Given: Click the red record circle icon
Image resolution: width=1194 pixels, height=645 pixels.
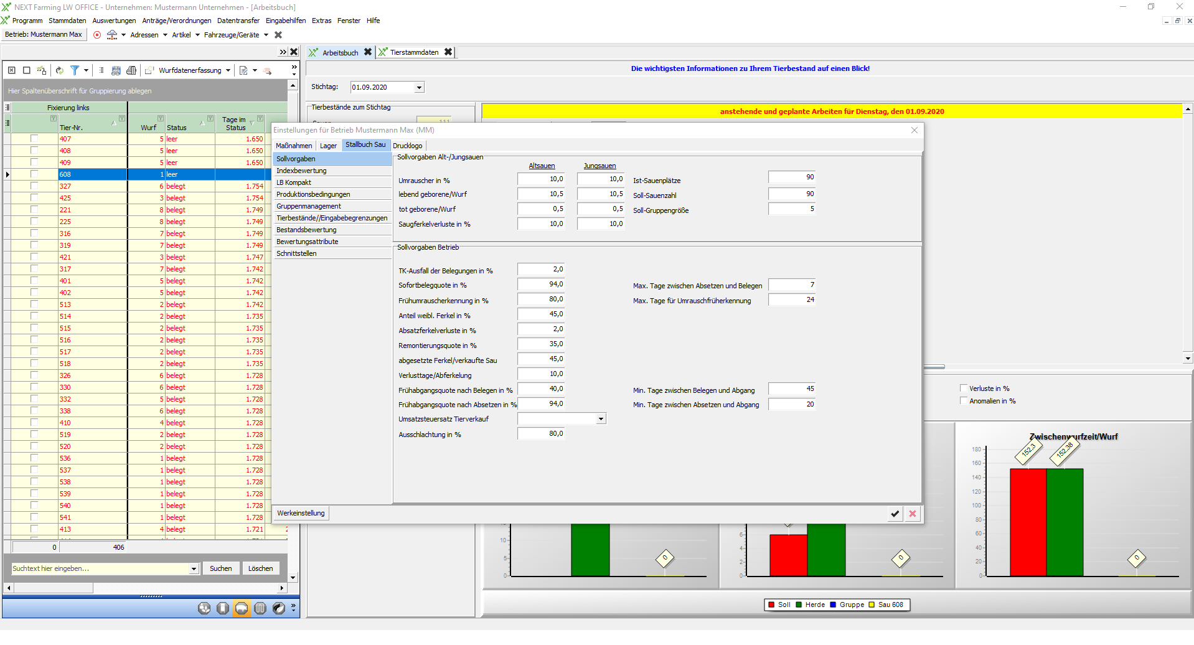Looking at the screenshot, I should coord(97,35).
